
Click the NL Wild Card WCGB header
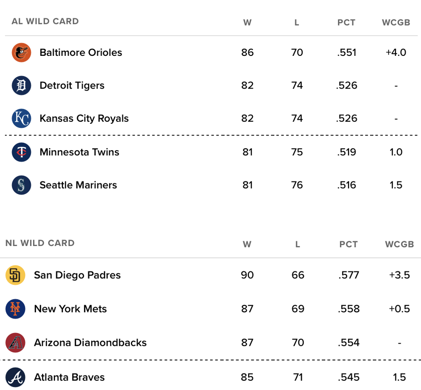click(x=399, y=244)
